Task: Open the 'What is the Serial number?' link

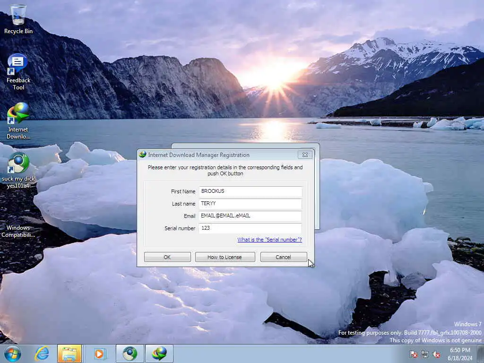Action: coord(269,240)
